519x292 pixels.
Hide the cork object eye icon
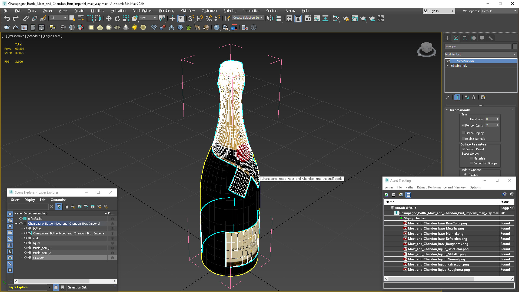26,238
